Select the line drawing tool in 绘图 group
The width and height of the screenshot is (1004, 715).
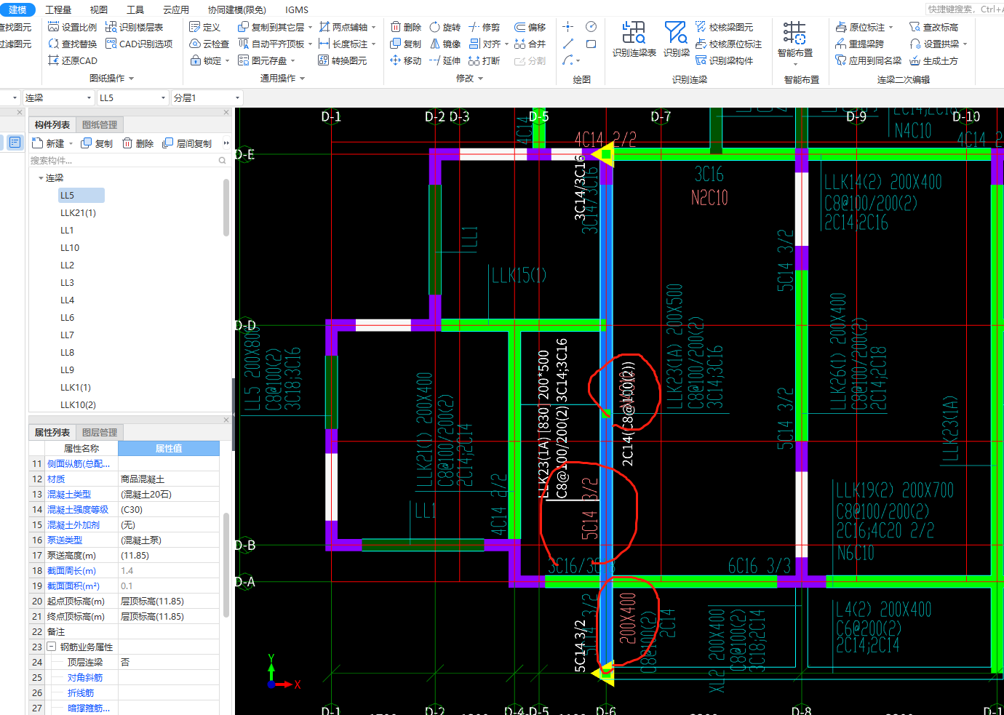tap(568, 44)
